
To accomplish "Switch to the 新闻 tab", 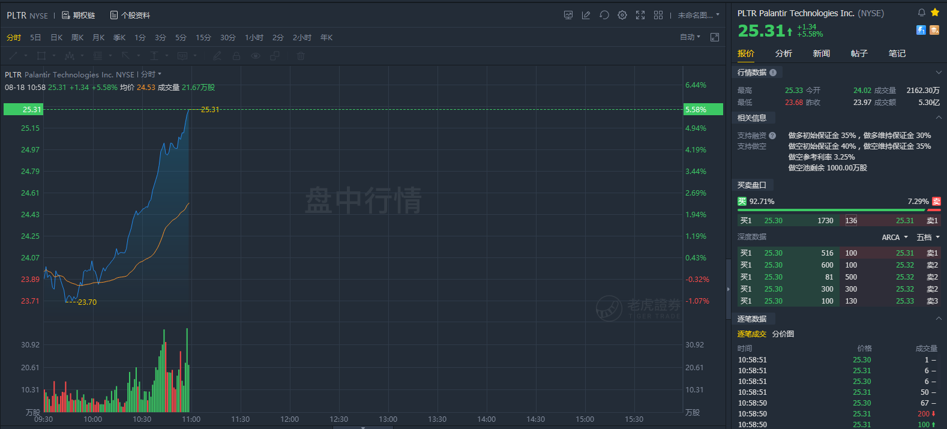I will point(822,53).
